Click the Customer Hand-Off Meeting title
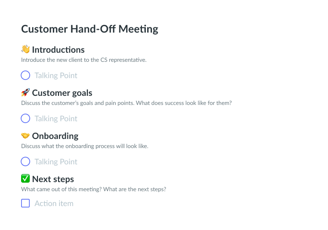The height and width of the screenshot is (230, 328). (x=90, y=29)
